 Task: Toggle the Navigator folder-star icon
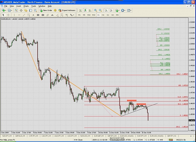point(26,10)
